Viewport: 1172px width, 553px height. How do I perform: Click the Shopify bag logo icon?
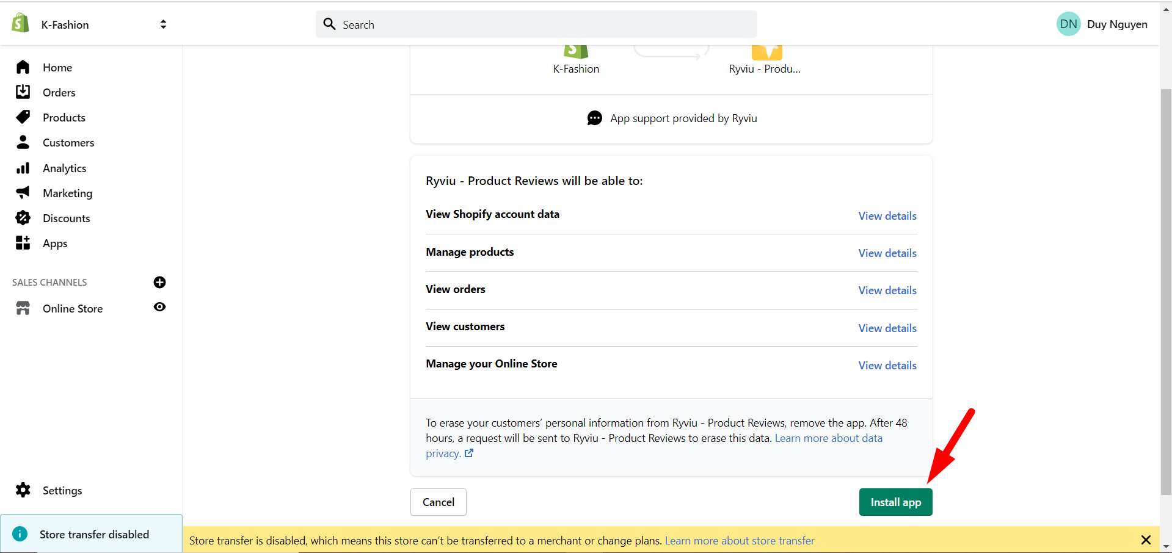click(x=20, y=23)
